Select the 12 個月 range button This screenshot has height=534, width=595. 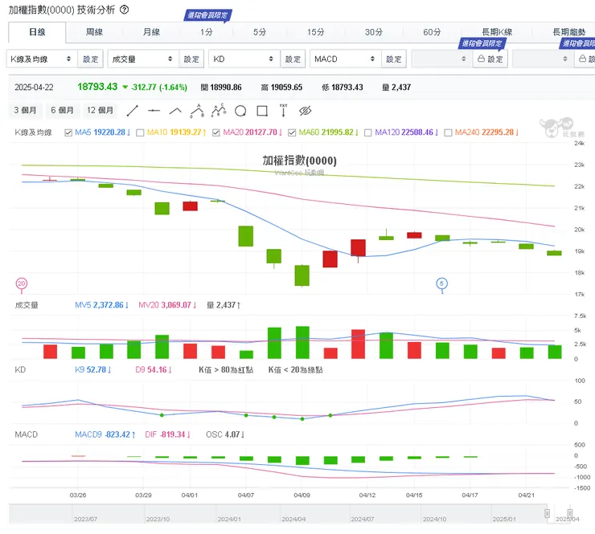tap(101, 110)
